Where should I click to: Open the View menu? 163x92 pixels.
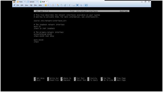(26, 5)
